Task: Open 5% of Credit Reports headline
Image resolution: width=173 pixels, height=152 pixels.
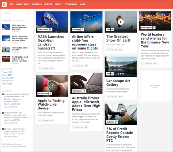Action: pyautogui.click(x=120, y=135)
